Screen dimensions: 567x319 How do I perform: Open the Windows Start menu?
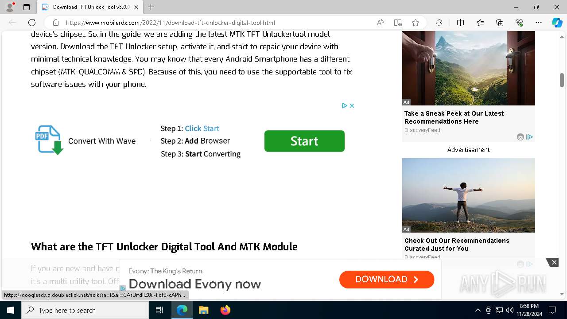11,310
